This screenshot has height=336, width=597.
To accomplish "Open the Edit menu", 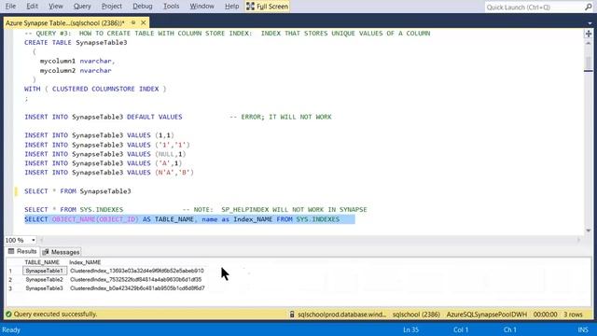I will 32,7.
